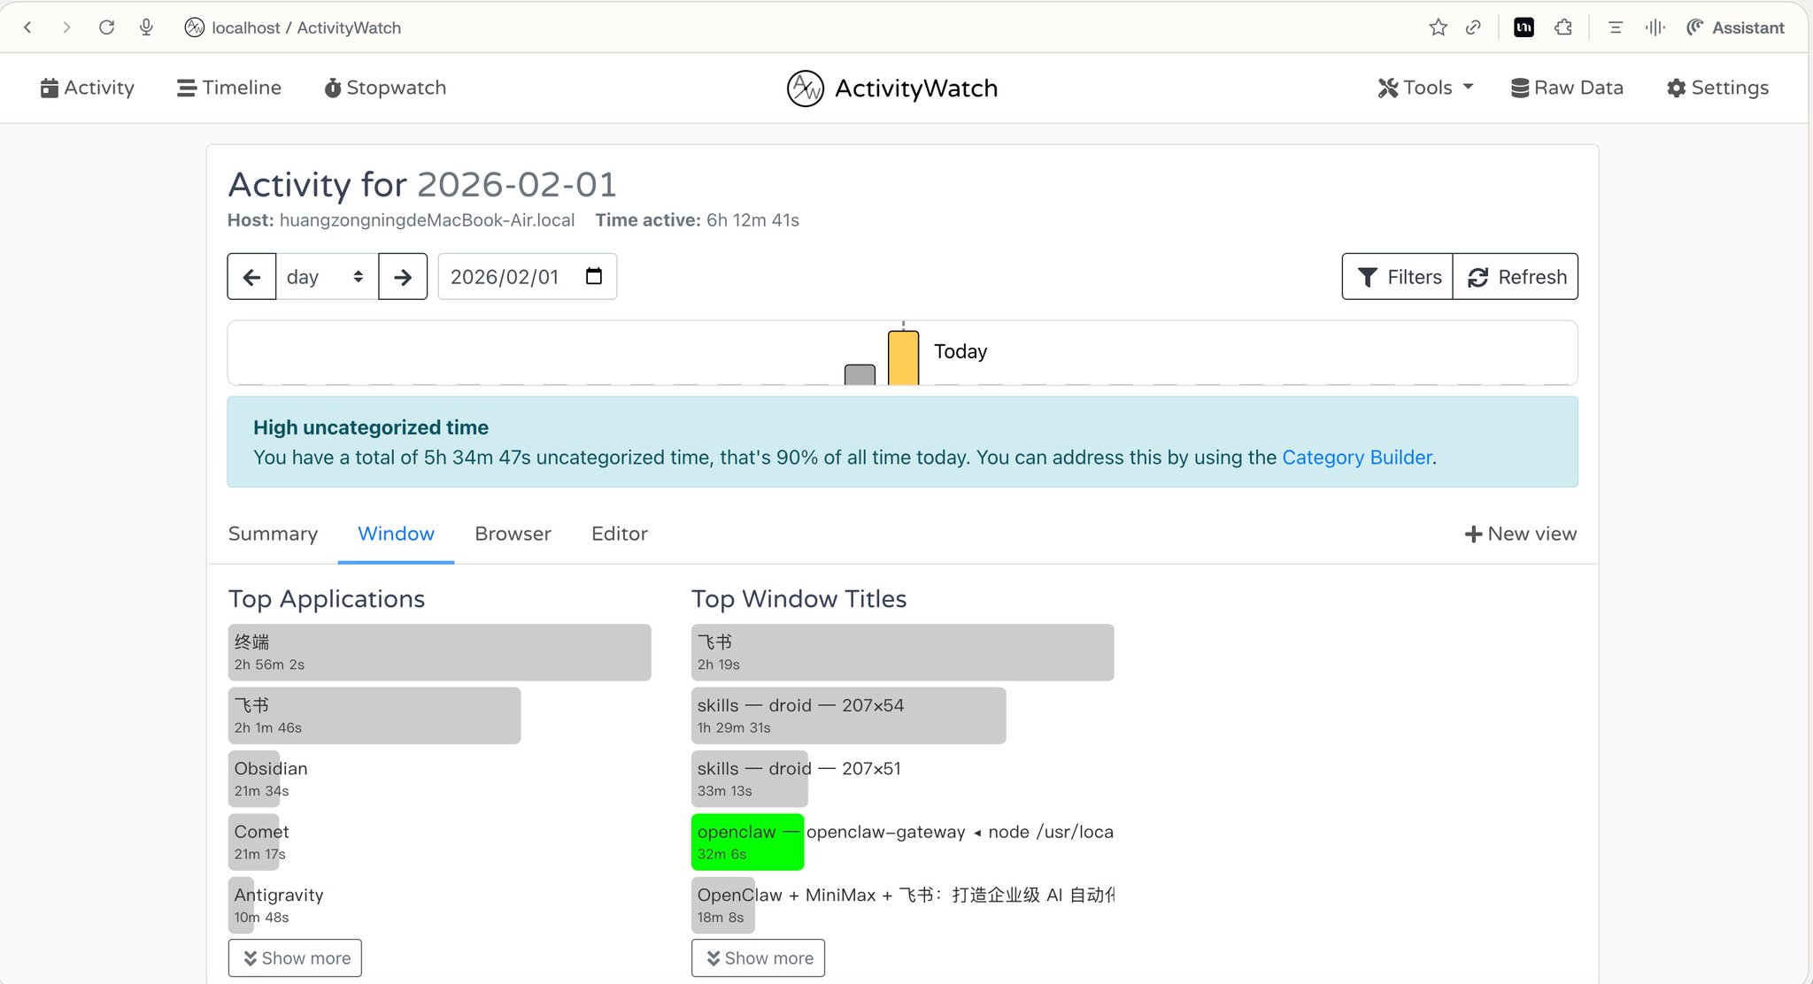Switch to the Window tab
This screenshot has width=1813, height=984.
click(x=396, y=534)
